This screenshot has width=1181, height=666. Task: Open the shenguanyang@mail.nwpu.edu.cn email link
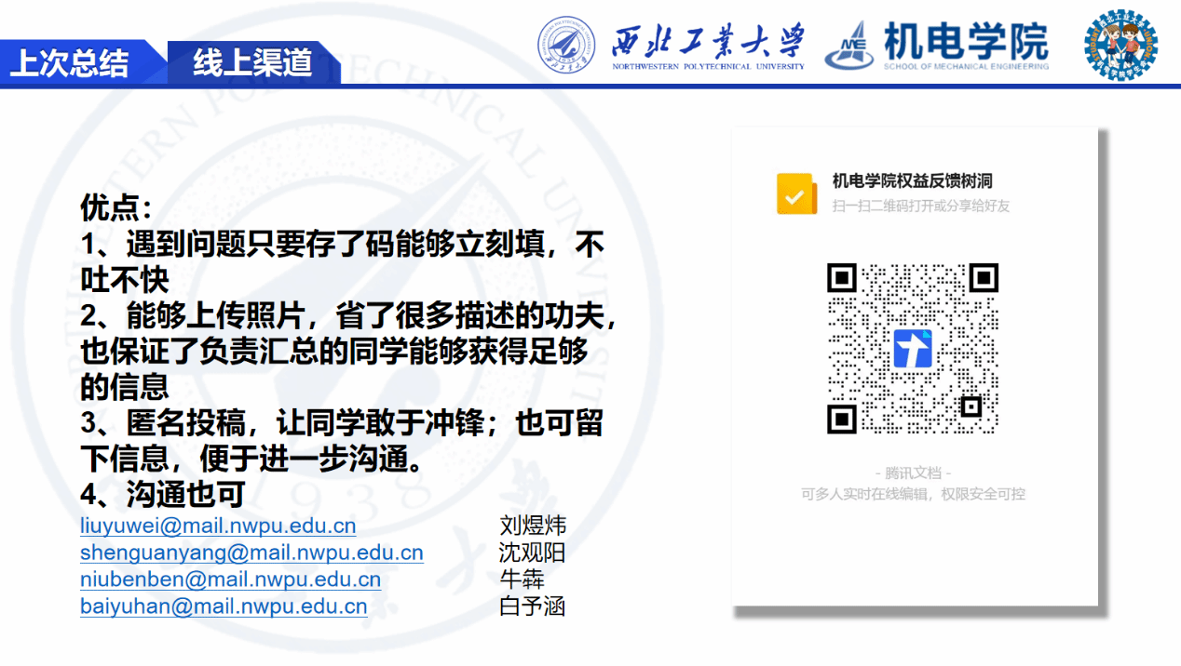[x=251, y=553]
